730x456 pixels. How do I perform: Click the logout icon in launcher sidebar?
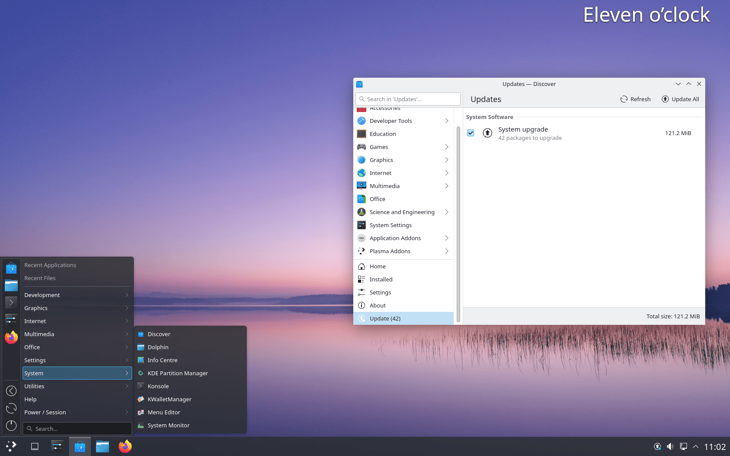click(11, 391)
